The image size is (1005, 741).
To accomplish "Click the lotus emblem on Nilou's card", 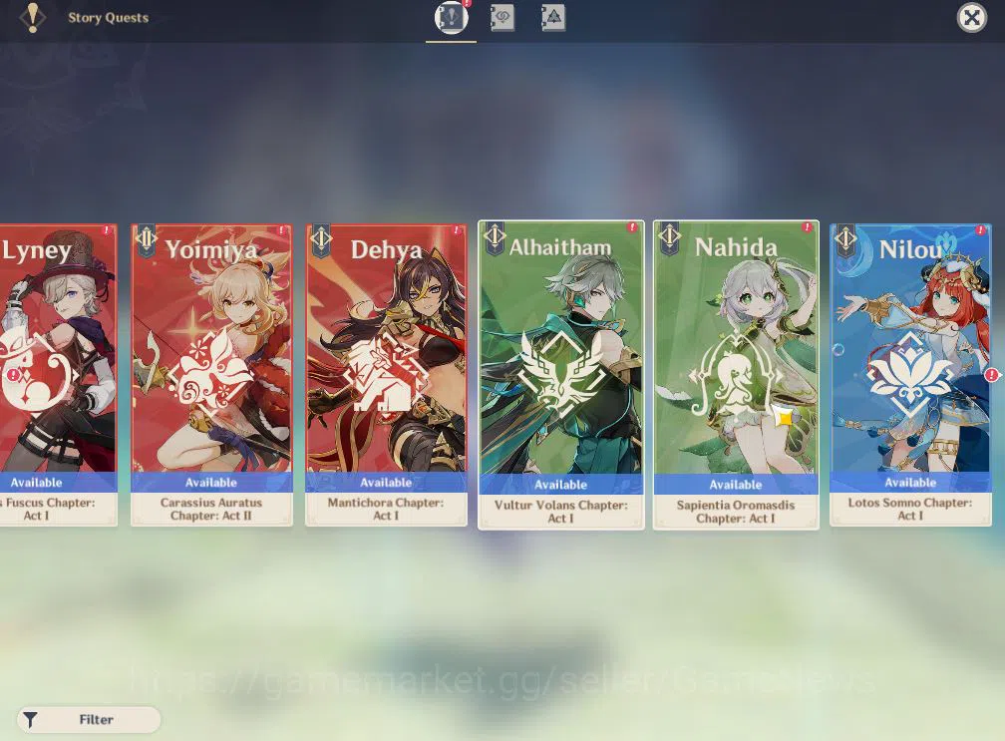I will [x=910, y=374].
